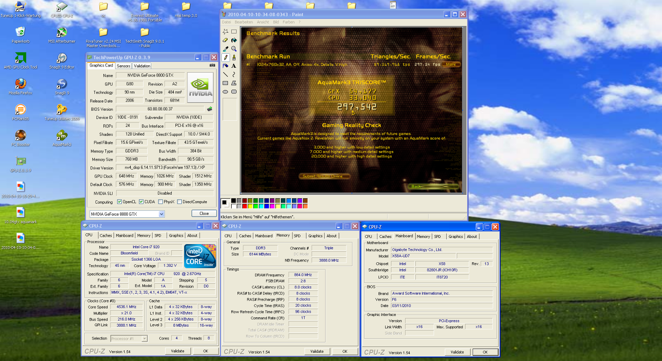Image resolution: width=662 pixels, height=361 pixels.
Task: Select the Papierkorb recycle bin icon
Action: click(x=20, y=35)
